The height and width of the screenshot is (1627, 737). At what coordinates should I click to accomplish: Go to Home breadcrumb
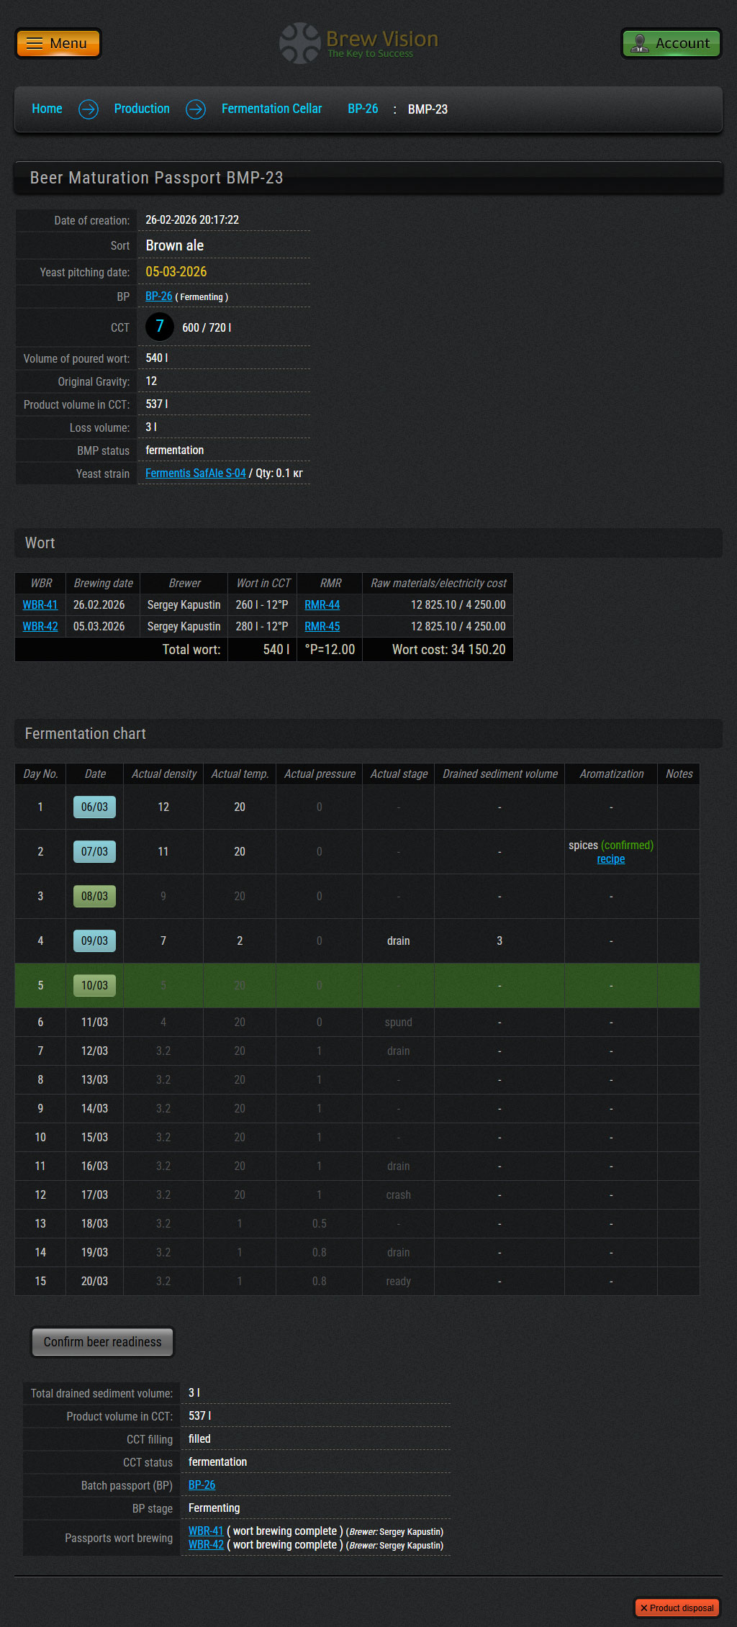[x=47, y=109]
